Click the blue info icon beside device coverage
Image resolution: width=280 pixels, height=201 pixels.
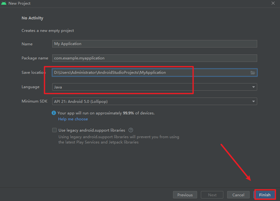click(54, 113)
